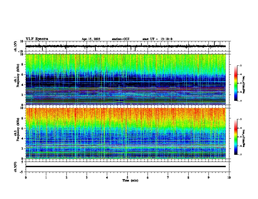Click the time axis tick label '1'
Screen dimensions: 258x199
point(46,178)
